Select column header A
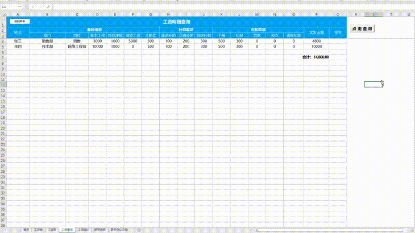 (18, 14)
